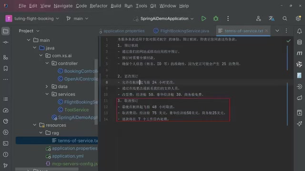Switch to application.properties editor tab
The image size is (305, 171).
tap(122, 31)
